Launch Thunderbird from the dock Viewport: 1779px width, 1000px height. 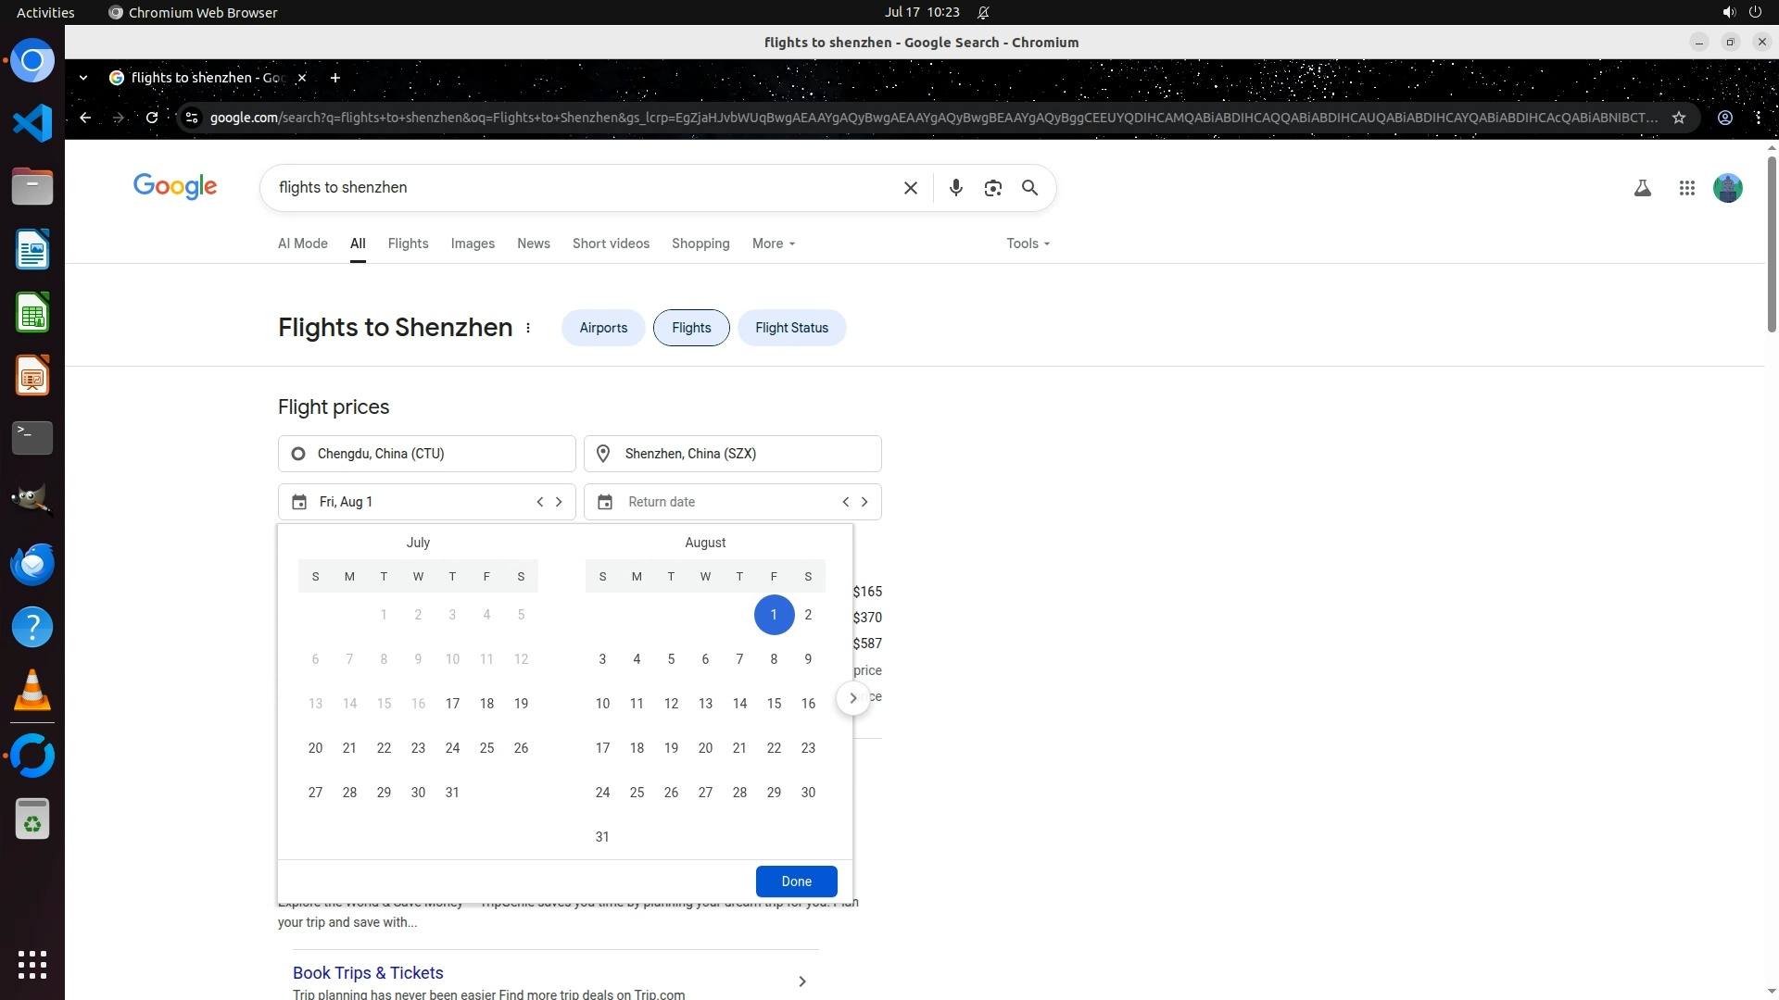pyautogui.click(x=32, y=564)
